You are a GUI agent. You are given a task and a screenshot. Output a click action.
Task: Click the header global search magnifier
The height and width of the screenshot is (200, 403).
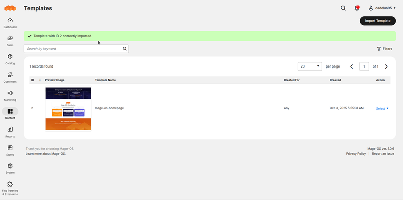[343, 8]
